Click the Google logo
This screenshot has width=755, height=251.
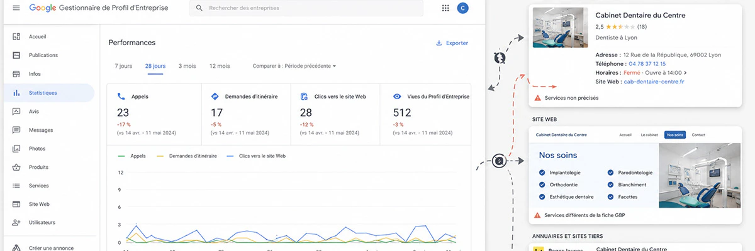tap(43, 8)
